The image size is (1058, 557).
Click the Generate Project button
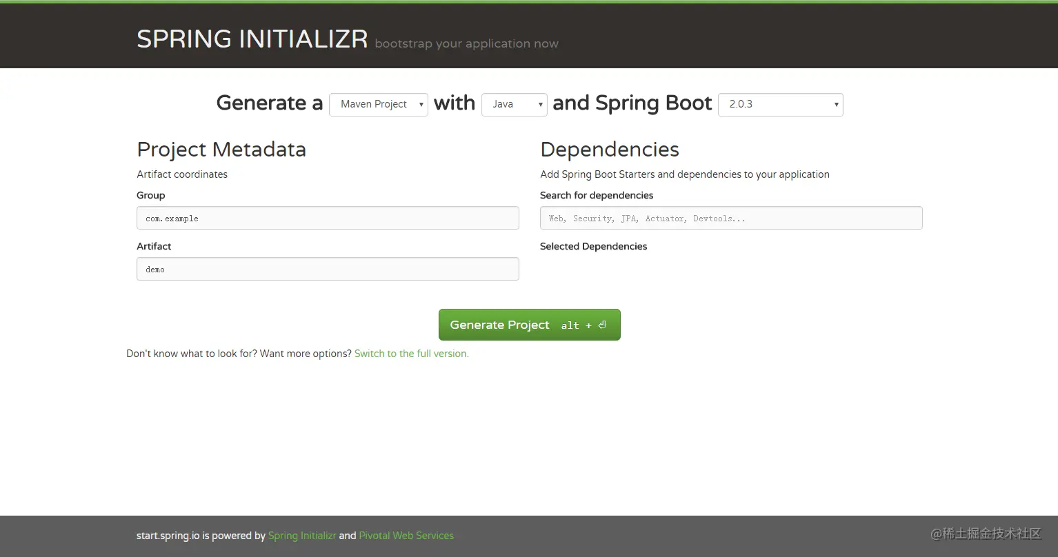point(530,325)
